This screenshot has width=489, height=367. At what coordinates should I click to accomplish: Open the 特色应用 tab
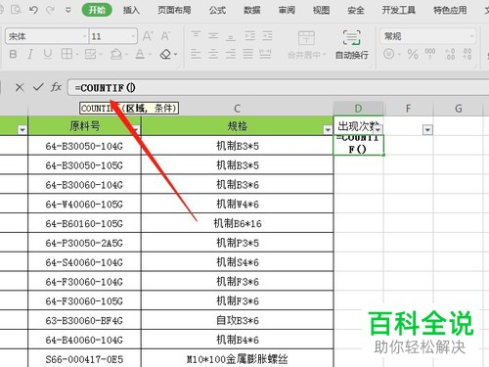[x=450, y=10]
